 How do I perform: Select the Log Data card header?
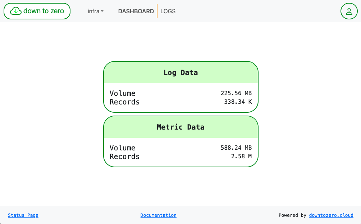(180, 73)
